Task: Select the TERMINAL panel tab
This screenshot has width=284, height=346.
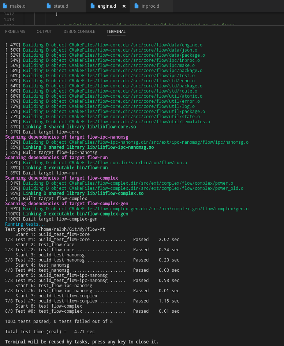Action: 116,31
